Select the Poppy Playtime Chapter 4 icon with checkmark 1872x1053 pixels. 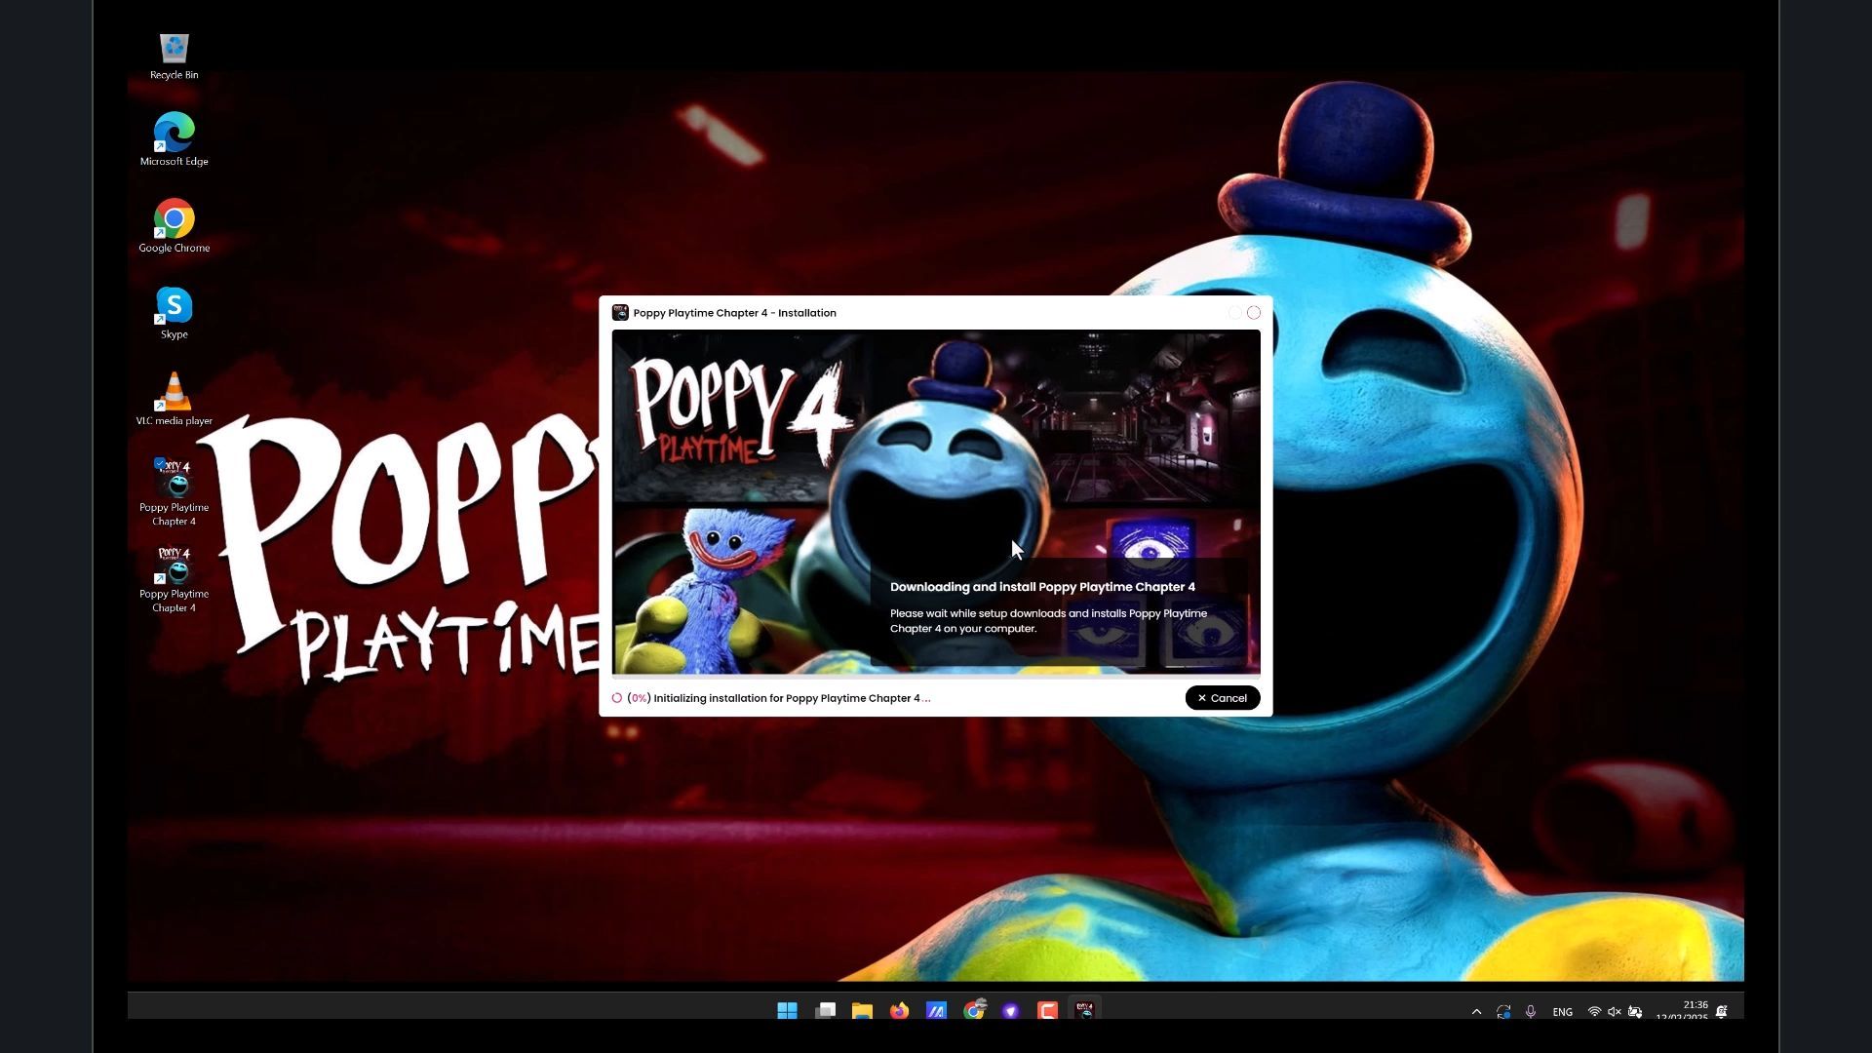pos(174,491)
